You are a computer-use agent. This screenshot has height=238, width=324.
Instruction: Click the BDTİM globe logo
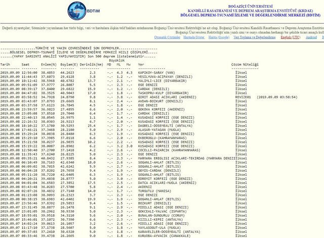click(x=77, y=11)
